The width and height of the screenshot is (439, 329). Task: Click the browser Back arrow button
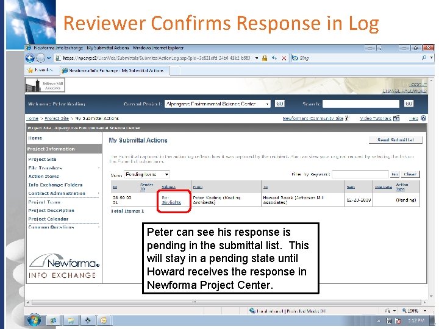click(30, 58)
